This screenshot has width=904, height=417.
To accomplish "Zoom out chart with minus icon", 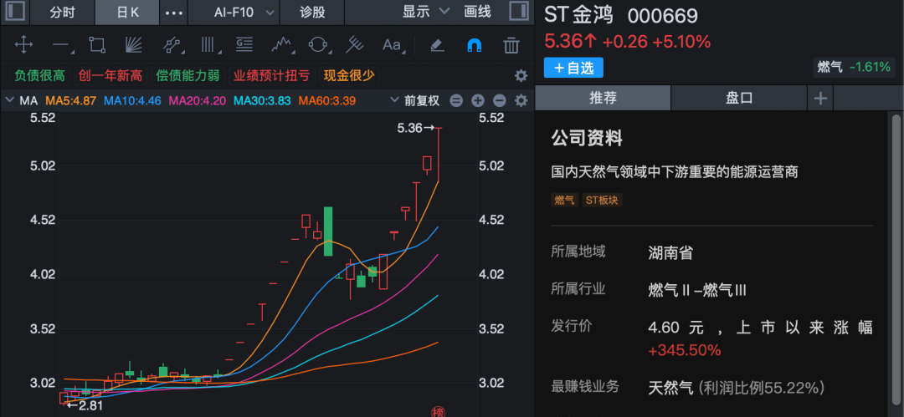I will 499,101.
